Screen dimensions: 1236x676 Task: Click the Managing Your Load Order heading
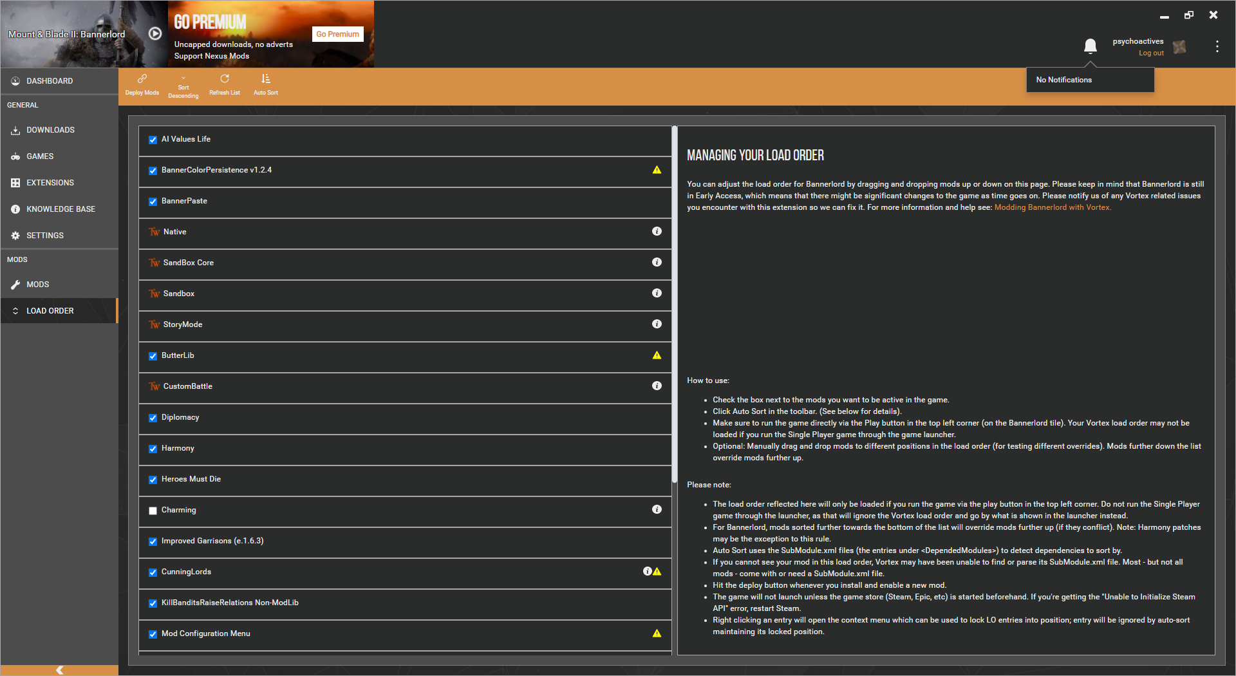coord(755,155)
